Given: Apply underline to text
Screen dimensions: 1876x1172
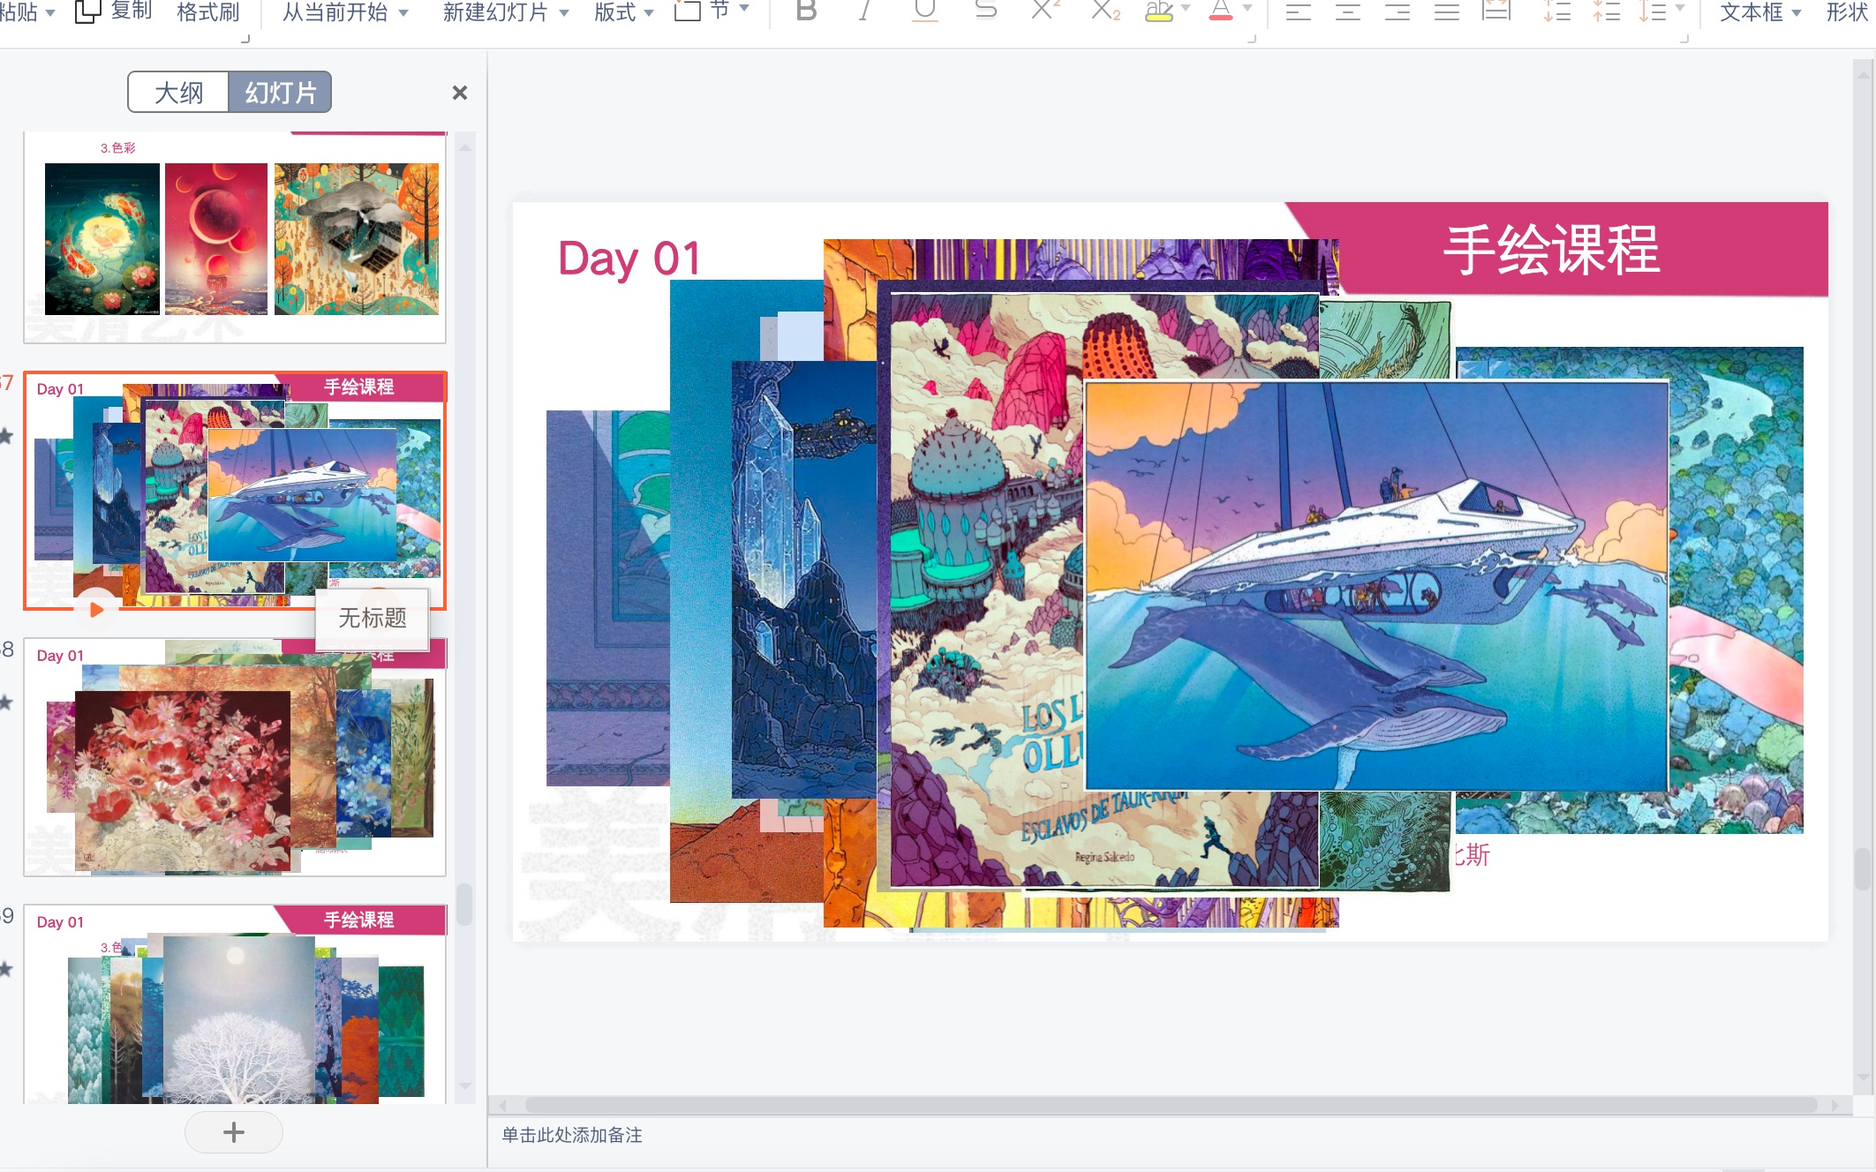Looking at the screenshot, I should point(924,11).
